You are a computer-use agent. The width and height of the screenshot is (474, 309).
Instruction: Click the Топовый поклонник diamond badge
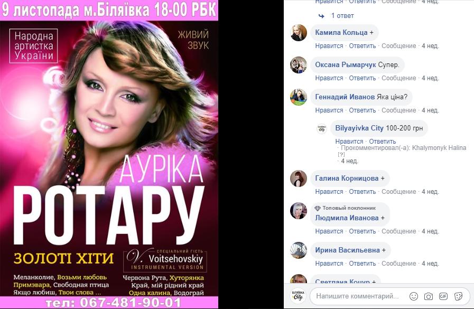tap(318, 208)
